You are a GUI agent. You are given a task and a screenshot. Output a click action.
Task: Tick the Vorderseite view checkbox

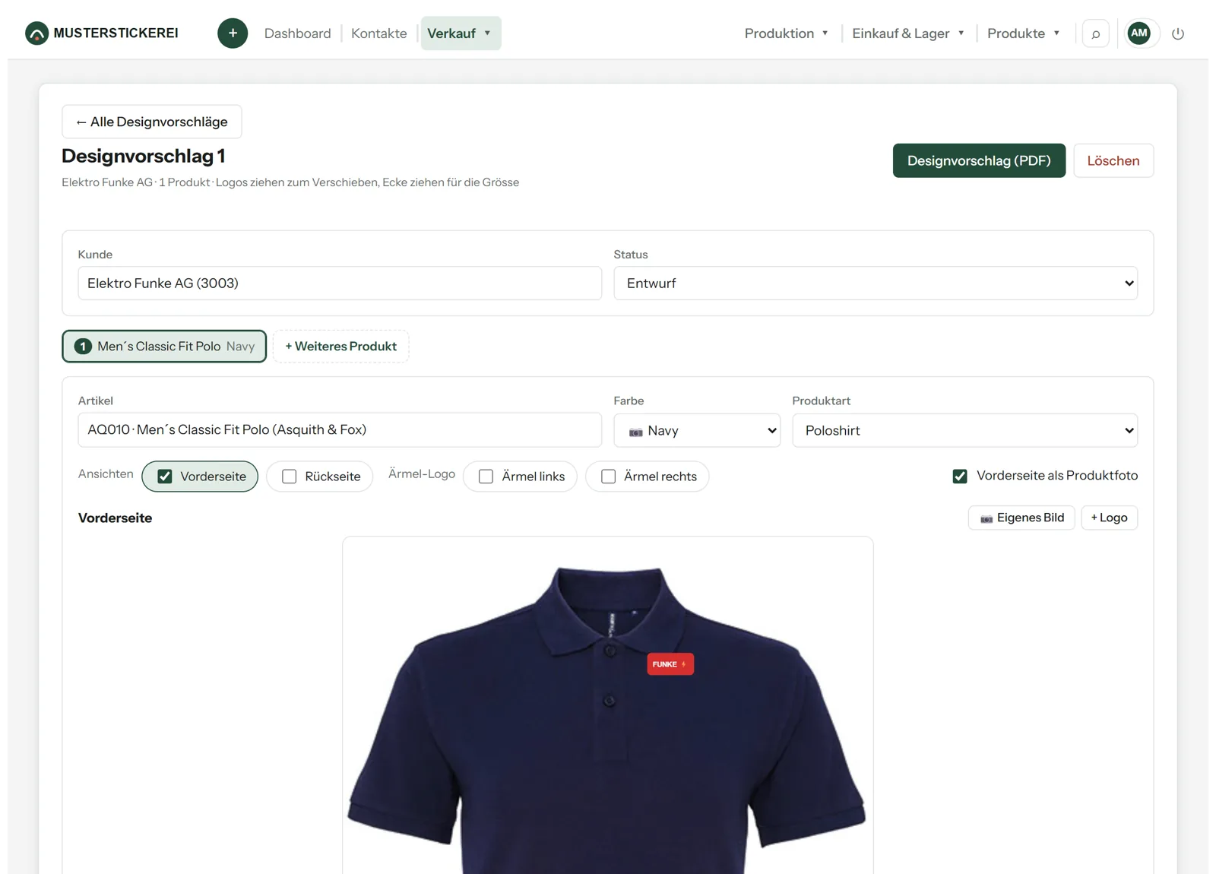tap(165, 477)
